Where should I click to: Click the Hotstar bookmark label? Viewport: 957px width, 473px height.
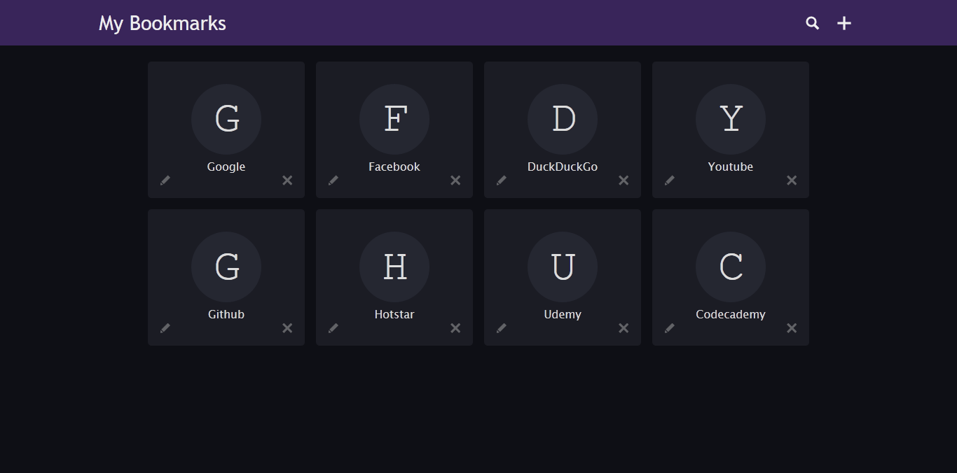point(394,314)
